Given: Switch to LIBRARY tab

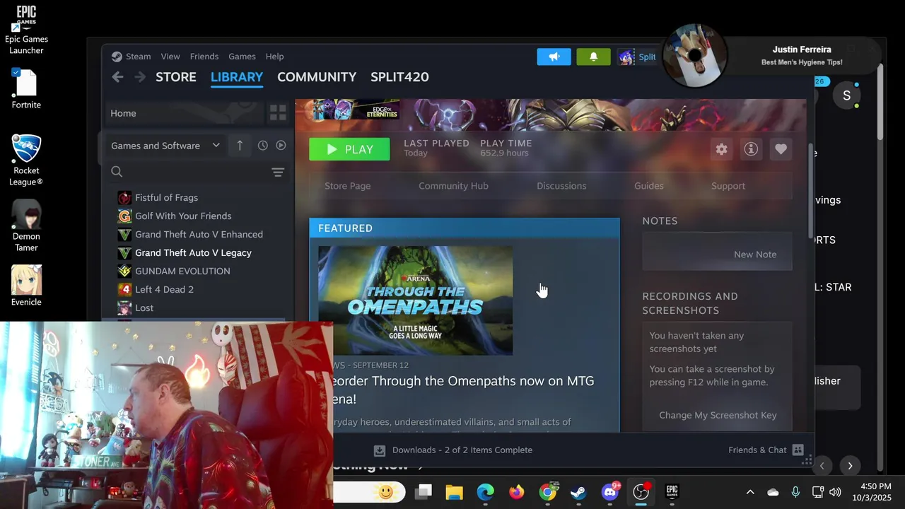Looking at the screenshot, I should tap(237, 77).
